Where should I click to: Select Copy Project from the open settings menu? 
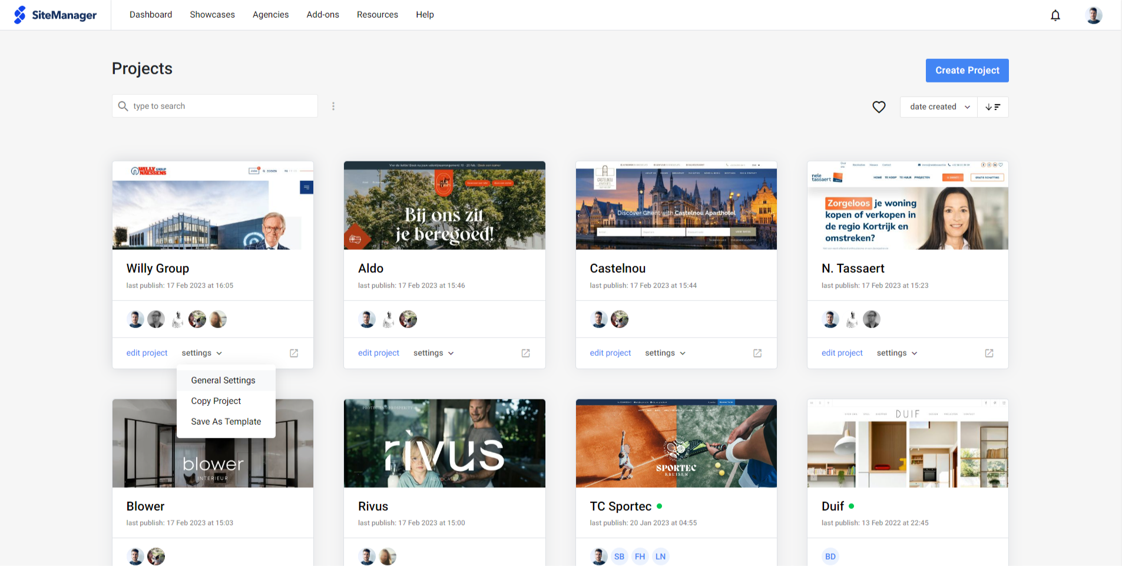[x=216, y=400]
